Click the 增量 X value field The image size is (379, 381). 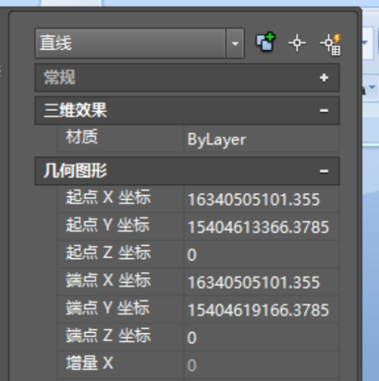pos(261,365)
